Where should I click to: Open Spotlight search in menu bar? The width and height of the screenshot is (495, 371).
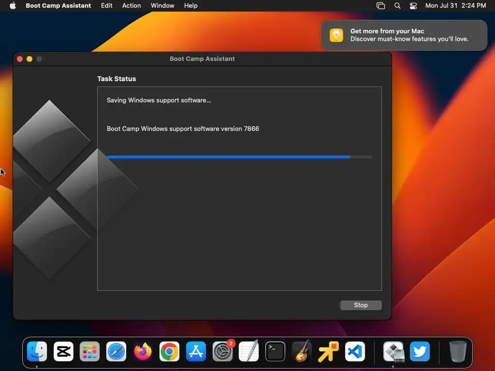397,6
